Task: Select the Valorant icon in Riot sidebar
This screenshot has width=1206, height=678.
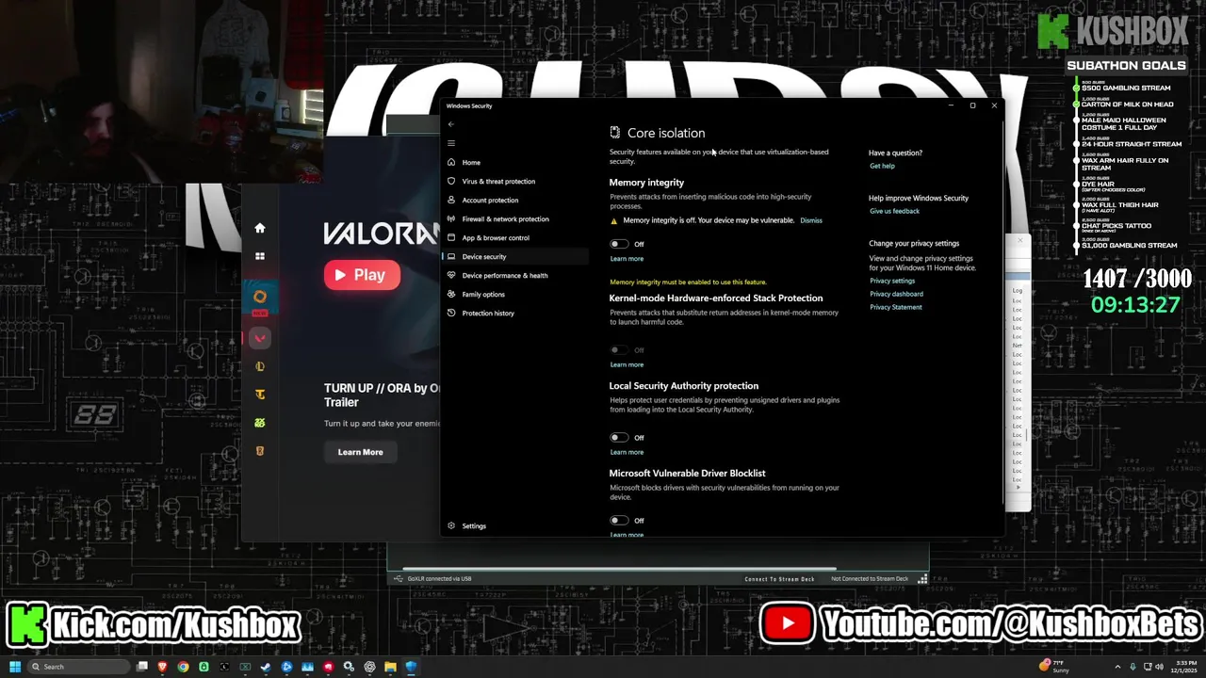Action: coord(260,338)
